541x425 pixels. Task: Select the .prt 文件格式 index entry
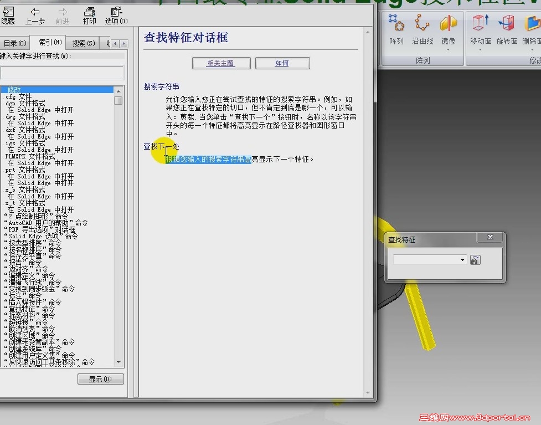[x=24, y=170]
